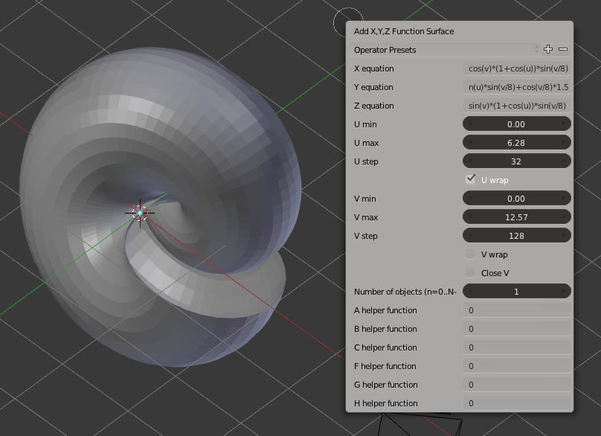Viewport: 601px width, 436px height.
Task: Edit the X equation field
Action: [x=517, y=68]
